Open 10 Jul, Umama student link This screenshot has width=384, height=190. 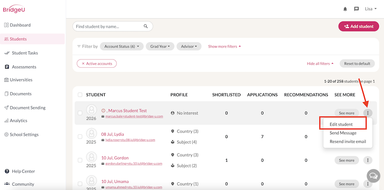click(x=115, y=181)
